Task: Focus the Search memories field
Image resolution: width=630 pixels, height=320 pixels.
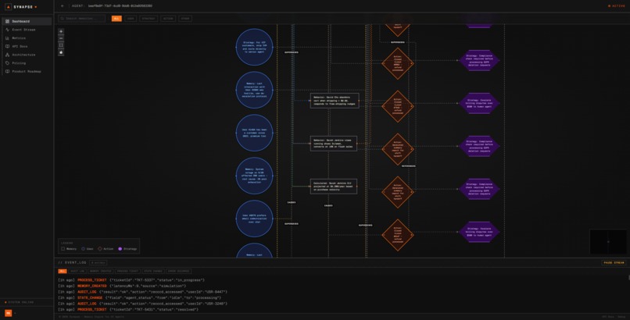Action: 81,19
